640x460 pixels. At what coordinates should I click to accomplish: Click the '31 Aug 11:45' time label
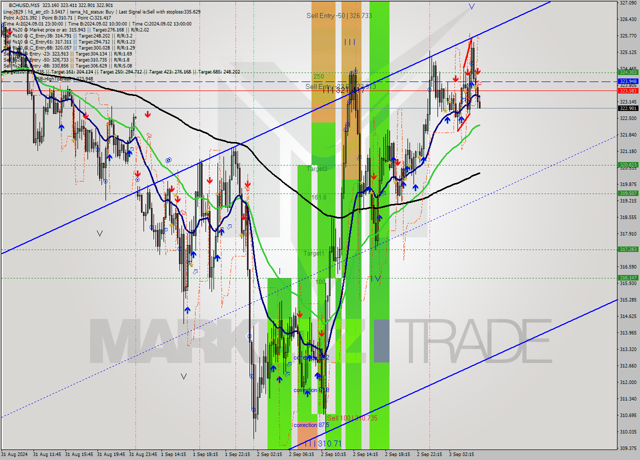47,455
